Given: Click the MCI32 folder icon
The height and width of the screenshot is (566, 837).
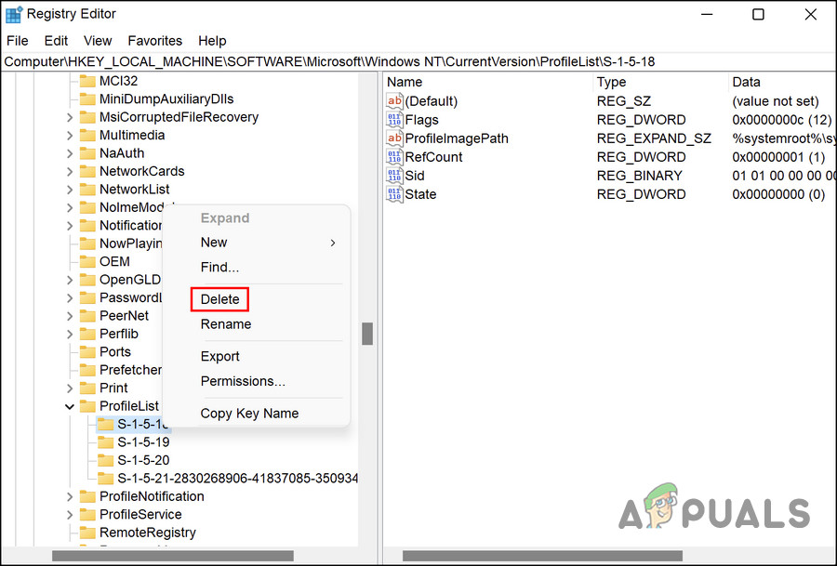Looking at the screenshot, I should [87, 81].
